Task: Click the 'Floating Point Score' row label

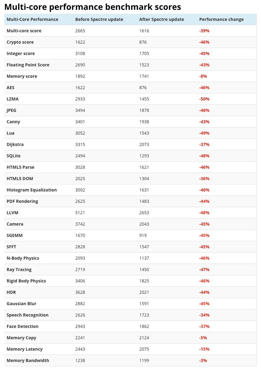Action: pyautogui.click(x=28, y=65)
